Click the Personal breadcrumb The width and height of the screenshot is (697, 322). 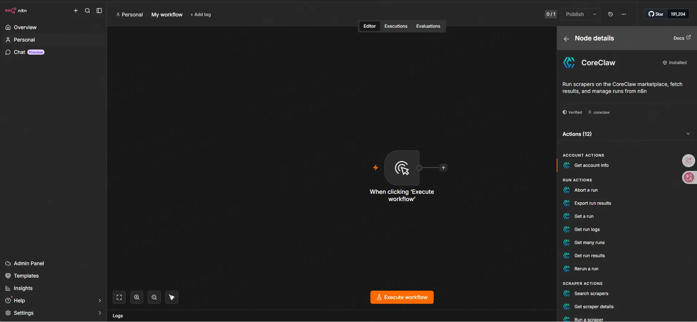coord(129,15)
